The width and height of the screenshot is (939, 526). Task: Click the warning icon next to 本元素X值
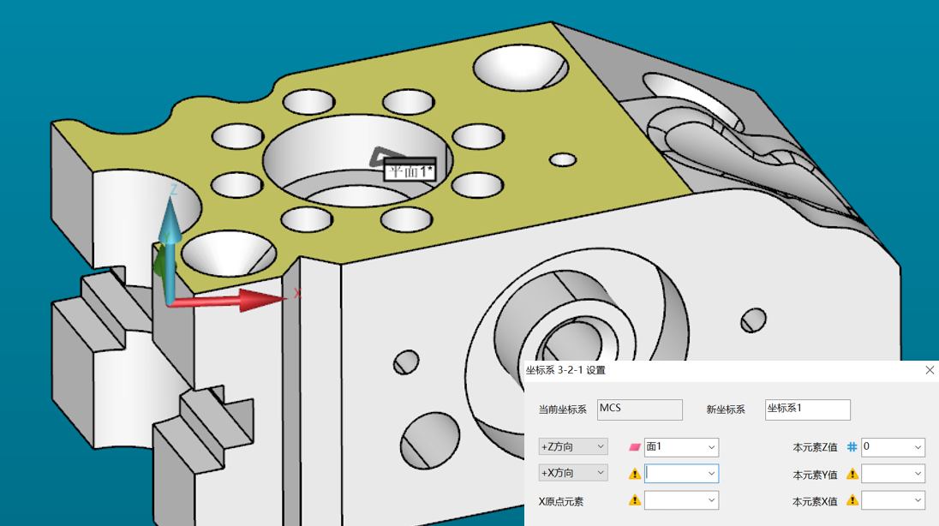tap(852, 500)
